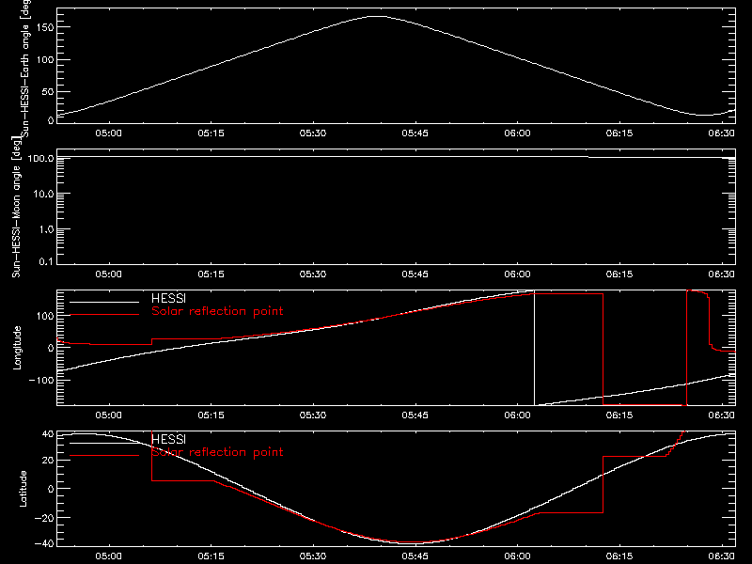Click 05:00 time label under Longitude plot
752x564 pixels.
(108, 415)
